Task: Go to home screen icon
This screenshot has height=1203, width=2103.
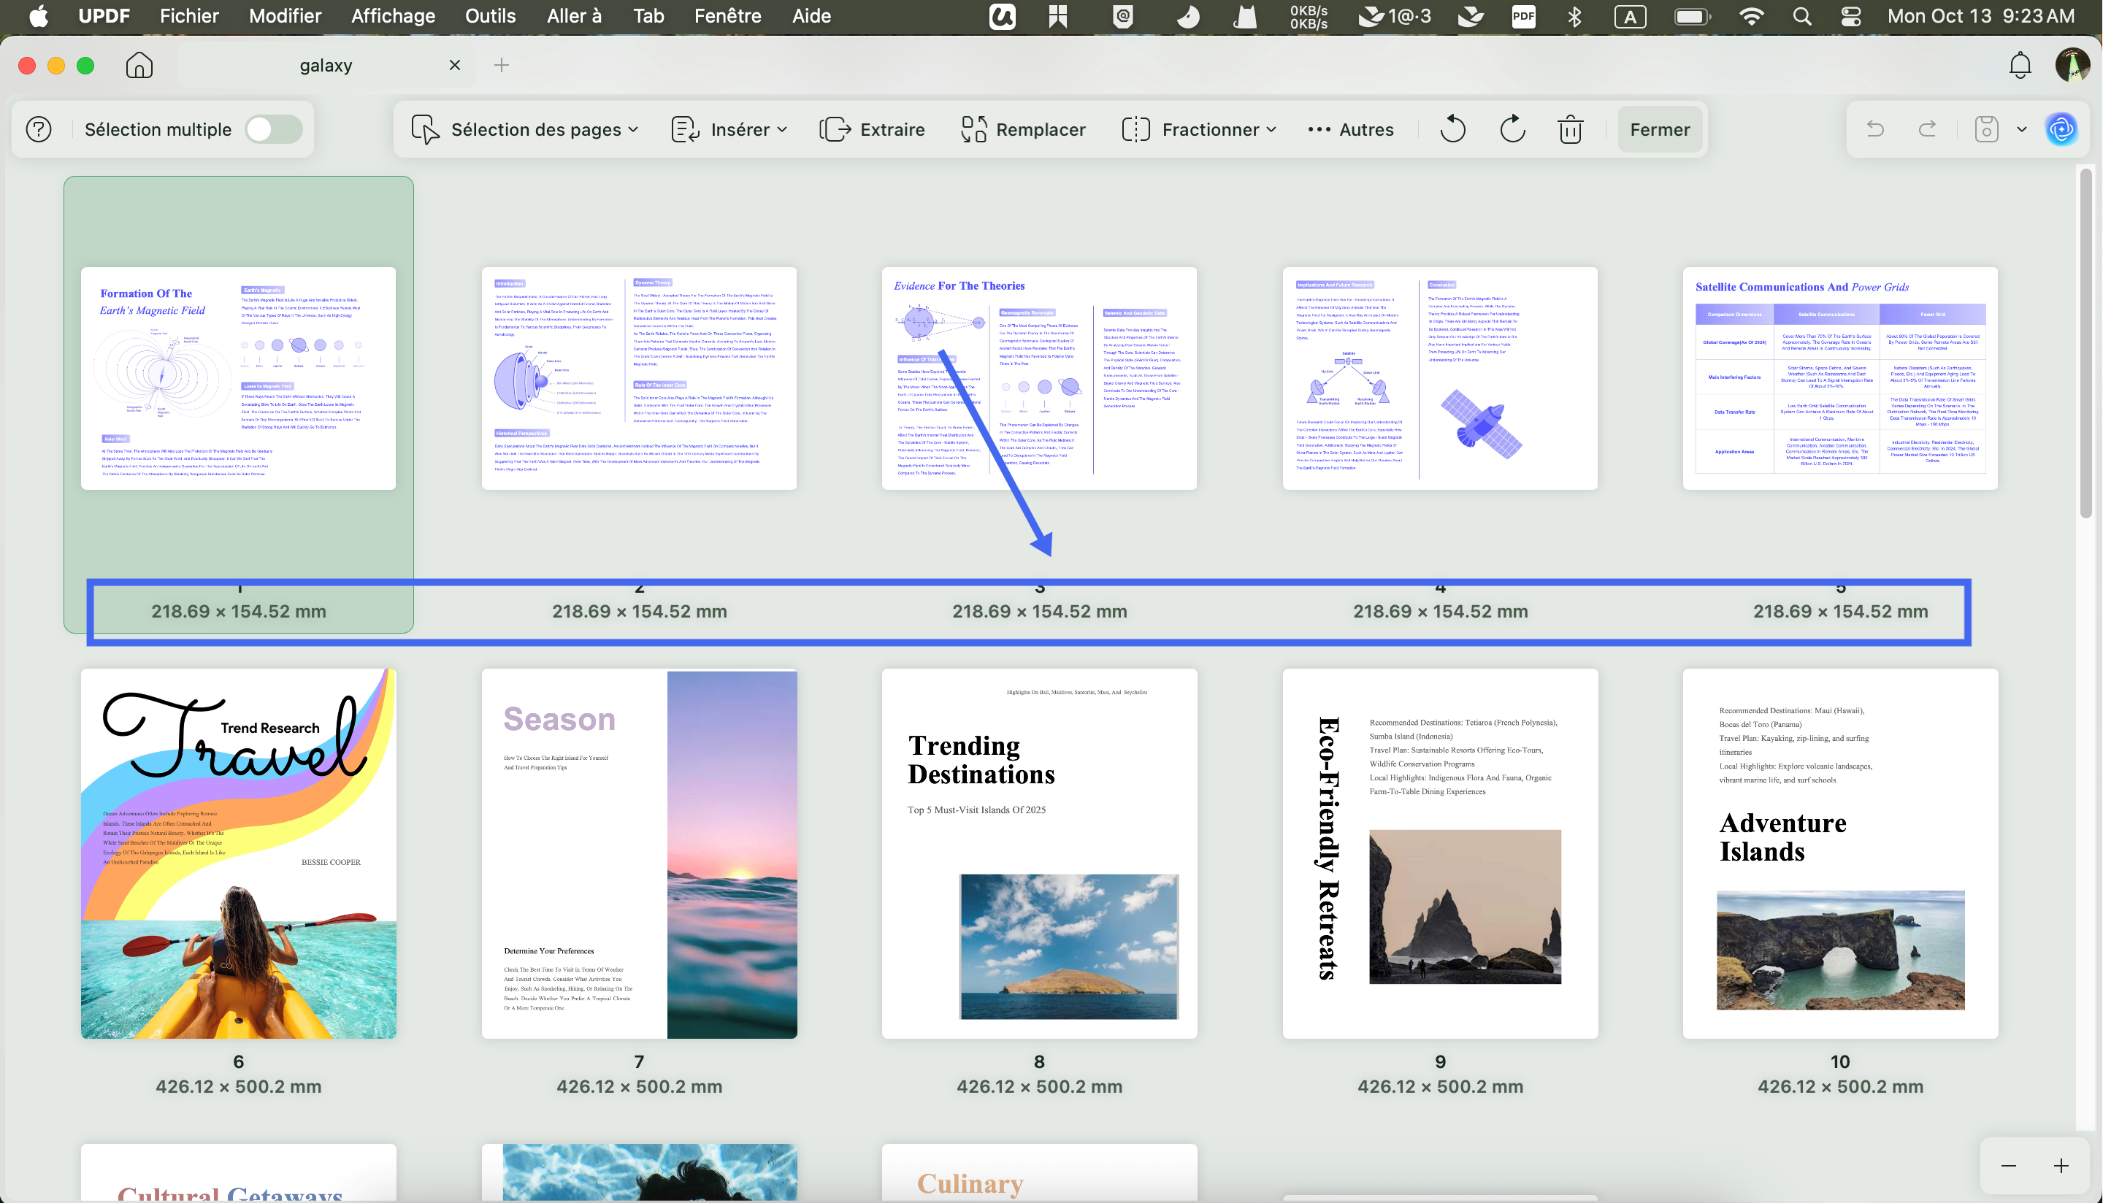Action: (x=139, y=65)
